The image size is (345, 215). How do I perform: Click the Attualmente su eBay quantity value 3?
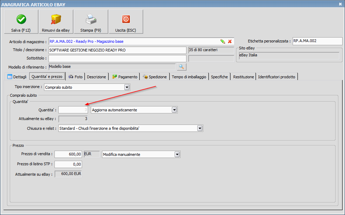point(73,119)
